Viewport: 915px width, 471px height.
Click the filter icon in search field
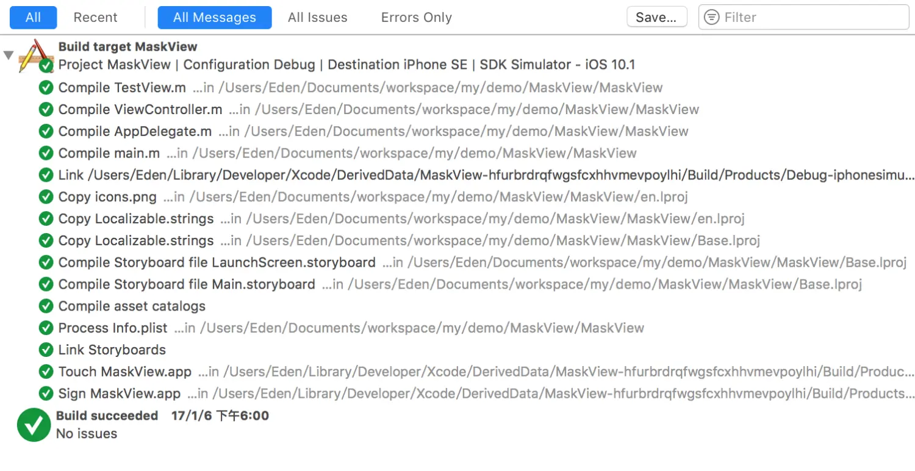click(x=711, y=17)
